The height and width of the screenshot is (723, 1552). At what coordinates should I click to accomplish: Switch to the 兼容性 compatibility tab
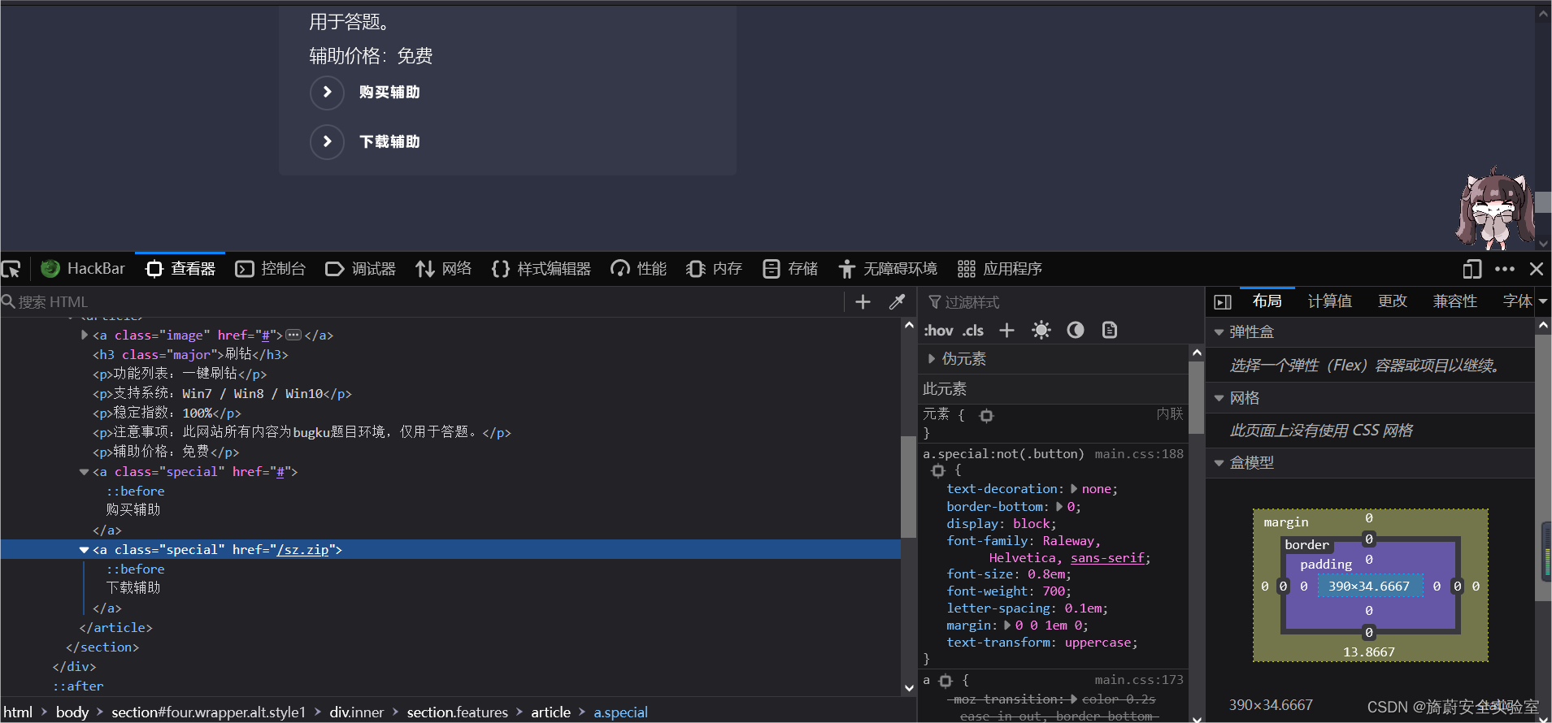point(1455,301)
